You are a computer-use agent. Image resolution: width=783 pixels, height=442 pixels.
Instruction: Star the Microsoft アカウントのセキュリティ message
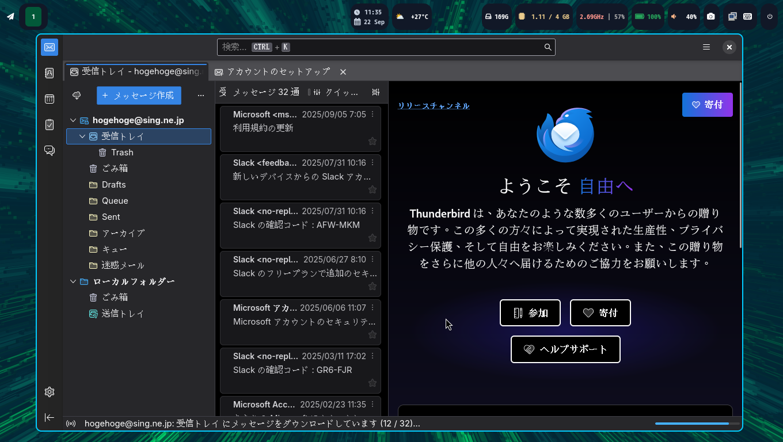tap(373, 334)
